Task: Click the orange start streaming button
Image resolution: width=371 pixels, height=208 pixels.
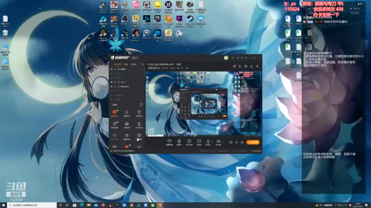Action: pyautogui.click(x=253, y=142)
